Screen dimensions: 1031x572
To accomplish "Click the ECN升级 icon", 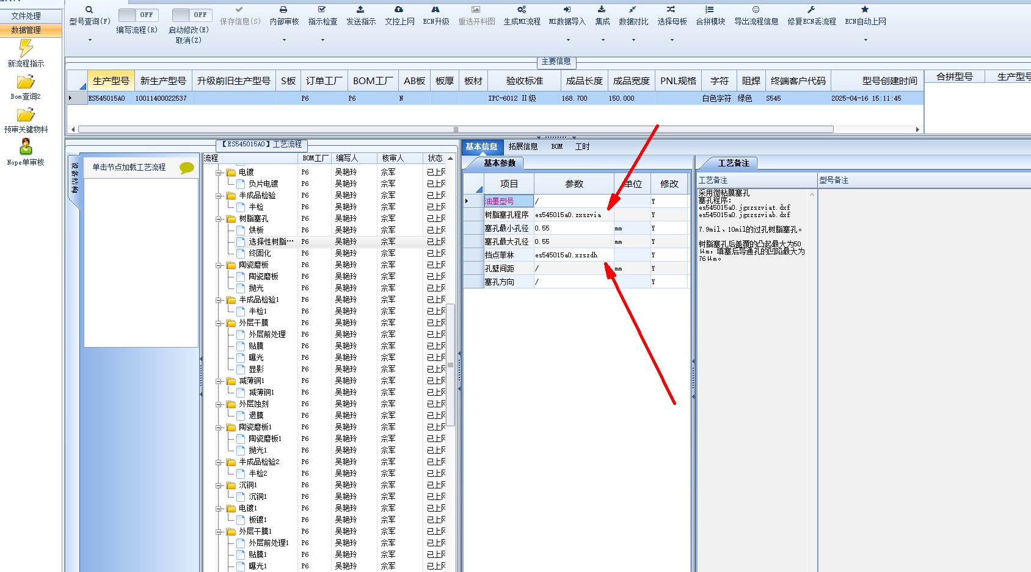I will tap(435, 10).
